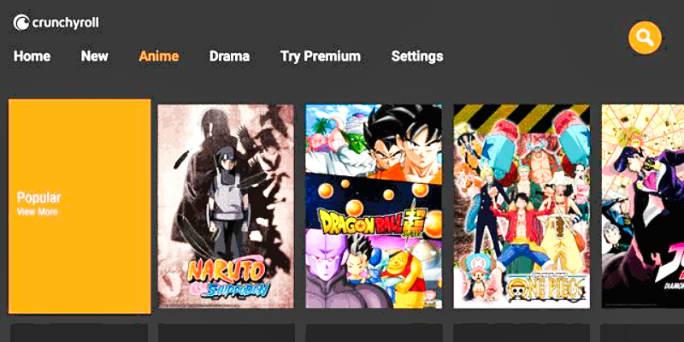Select the dark card below Naruto Shippuden

point(226,333)
